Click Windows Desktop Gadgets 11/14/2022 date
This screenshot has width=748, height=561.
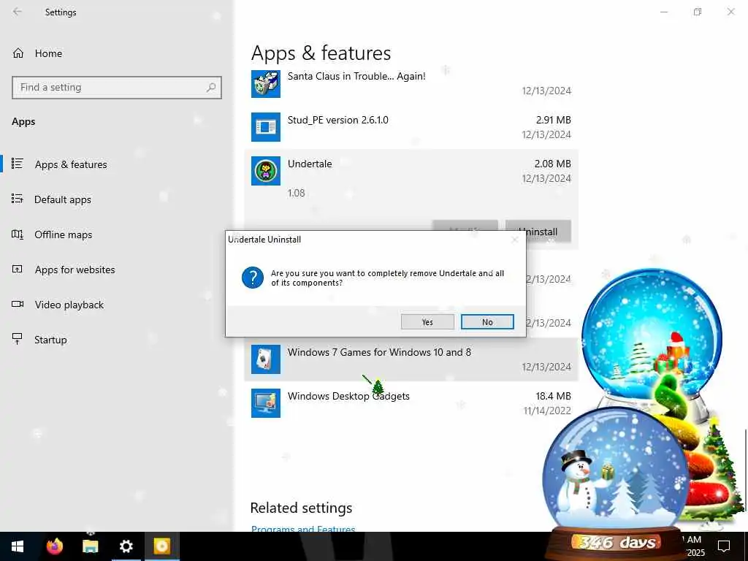click(x=547, y=411)
